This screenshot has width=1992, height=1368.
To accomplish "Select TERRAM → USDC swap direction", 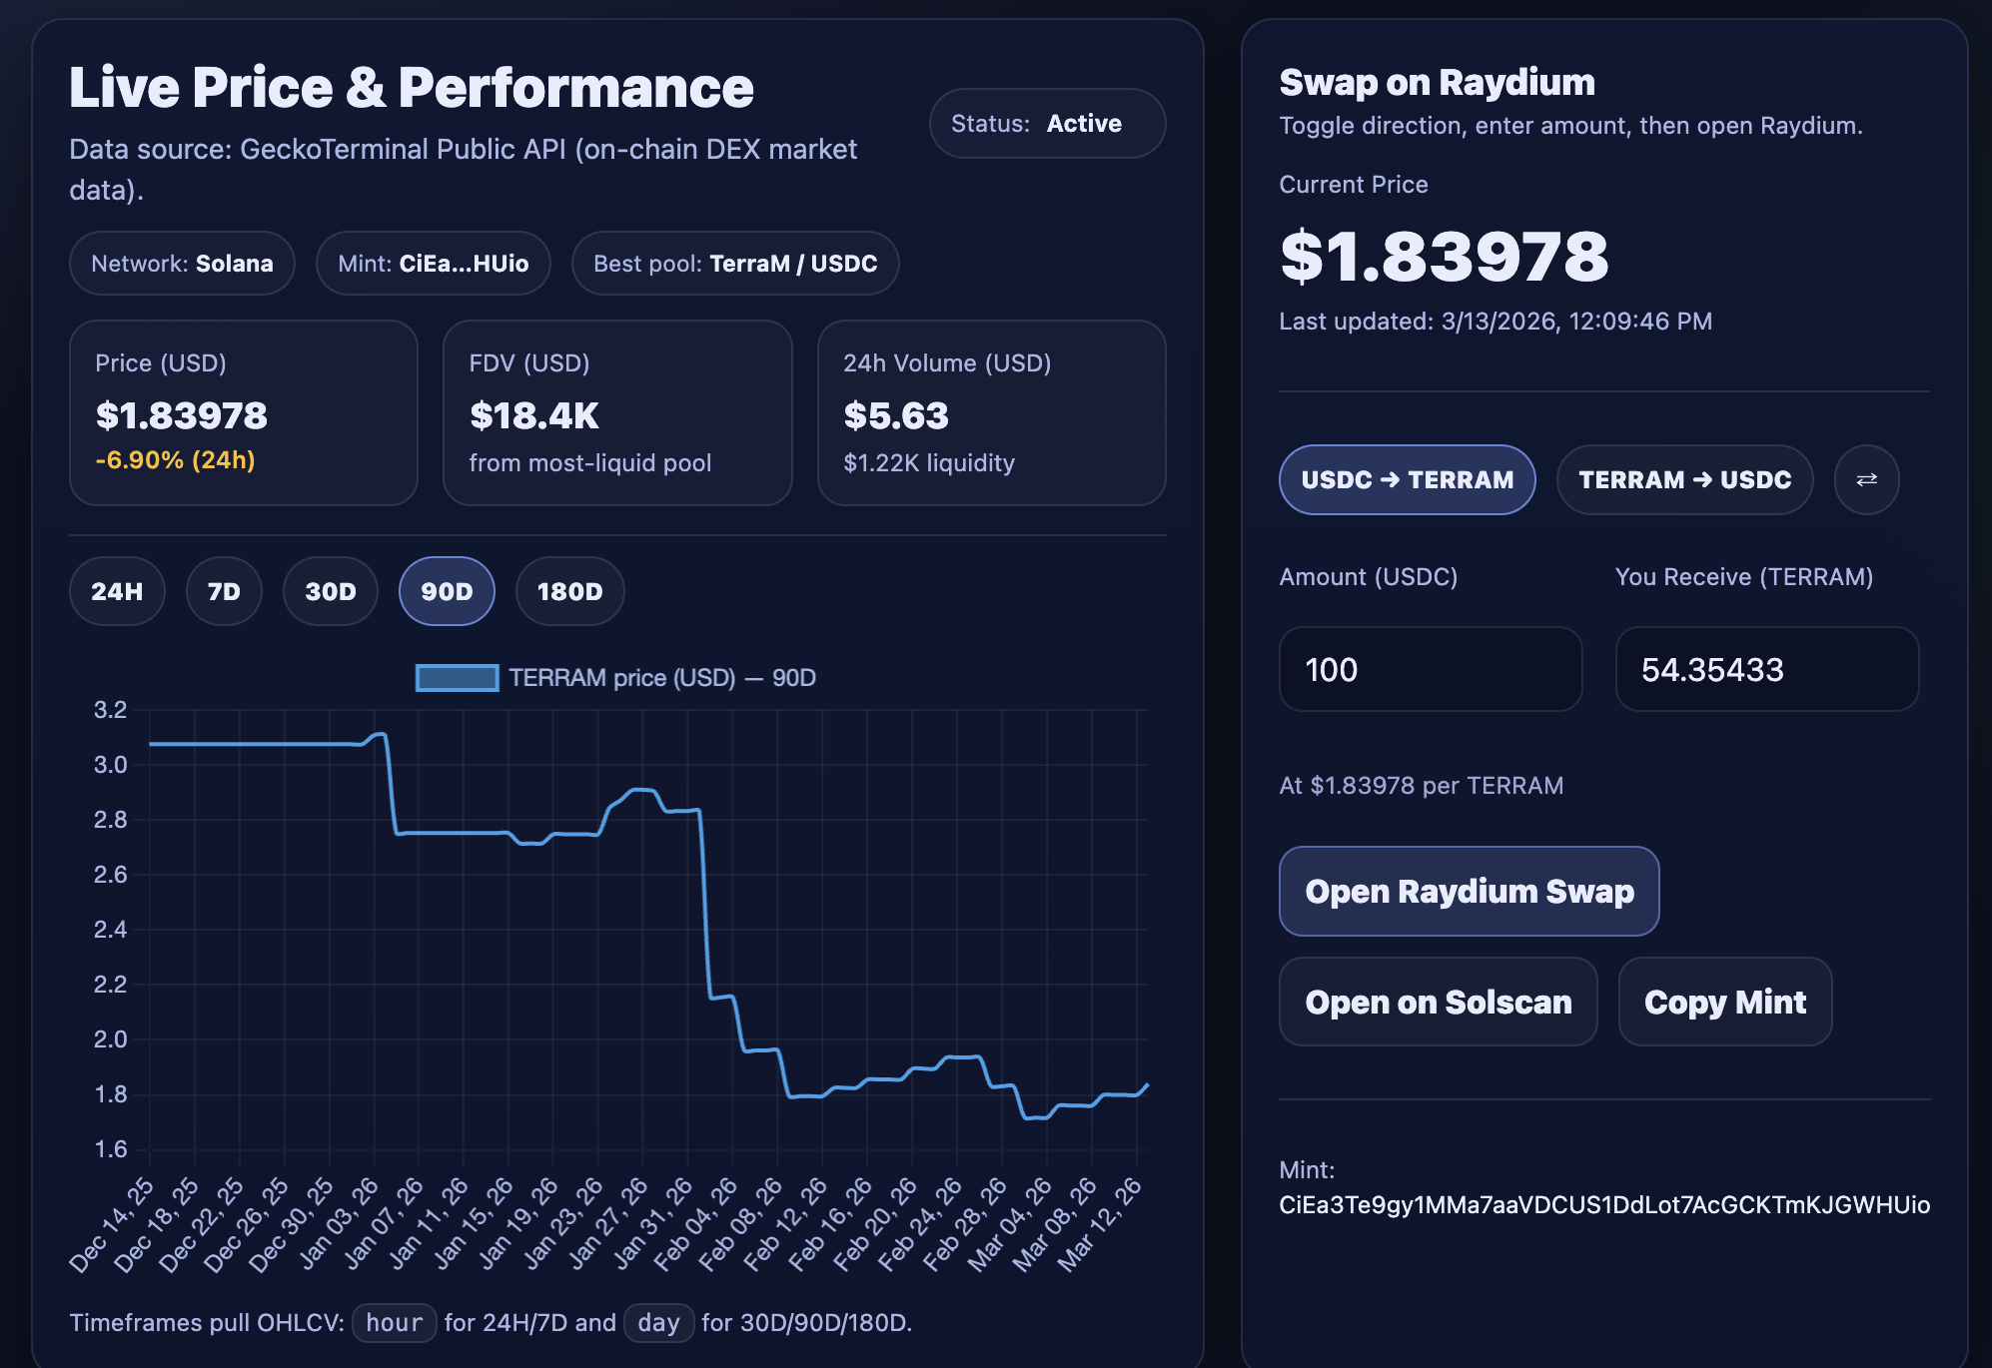I will click(x=1684, y=480).
